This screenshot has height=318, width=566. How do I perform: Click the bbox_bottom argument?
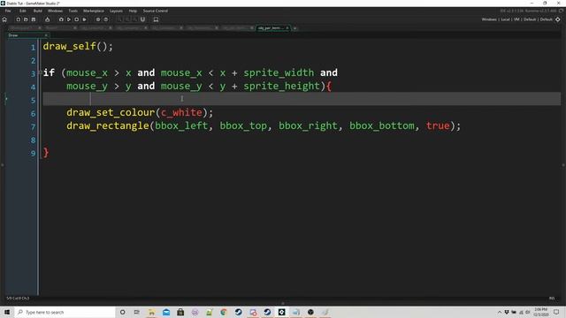(382, 125)
